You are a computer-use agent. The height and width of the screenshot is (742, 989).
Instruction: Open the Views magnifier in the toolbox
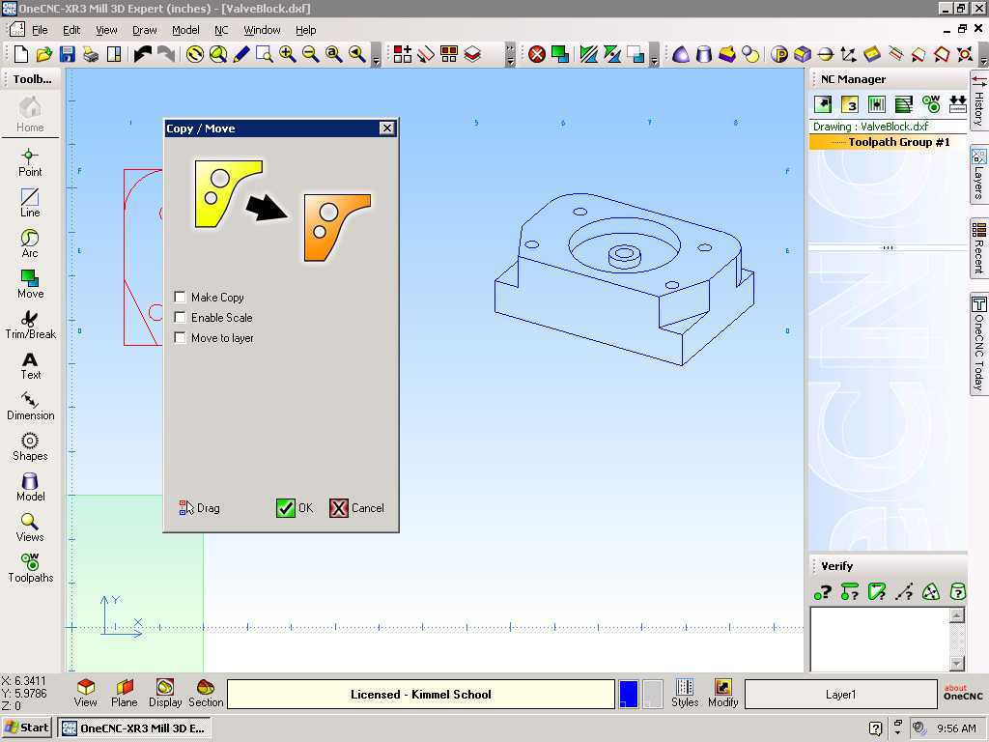coord(30,528)
